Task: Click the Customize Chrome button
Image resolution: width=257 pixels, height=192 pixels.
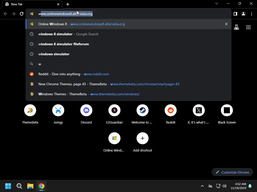Action: point(232,172)
